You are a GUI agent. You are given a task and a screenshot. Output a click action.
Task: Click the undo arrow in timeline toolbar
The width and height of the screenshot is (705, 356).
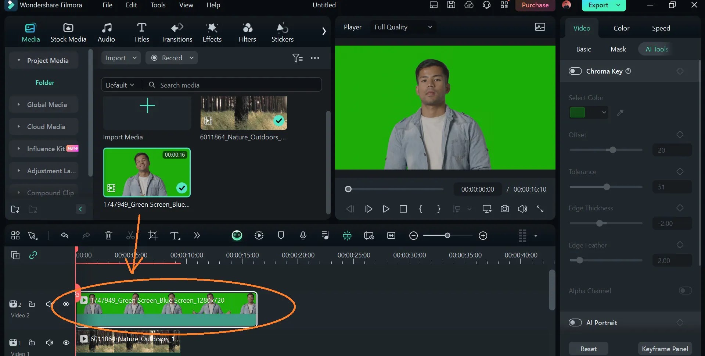tap(65, 235)
